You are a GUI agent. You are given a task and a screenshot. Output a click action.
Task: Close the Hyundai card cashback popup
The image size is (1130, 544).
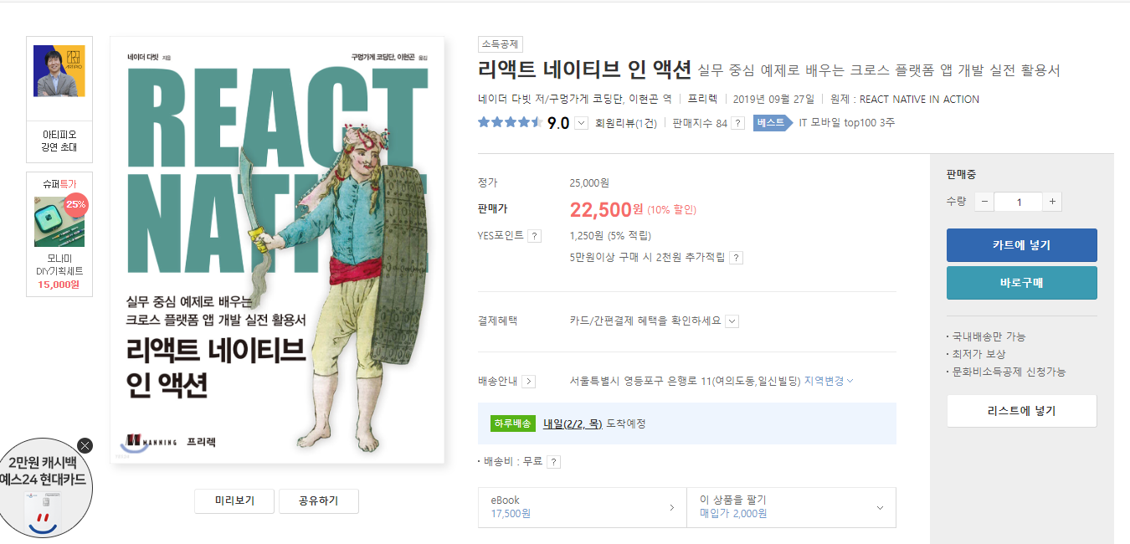85,445
